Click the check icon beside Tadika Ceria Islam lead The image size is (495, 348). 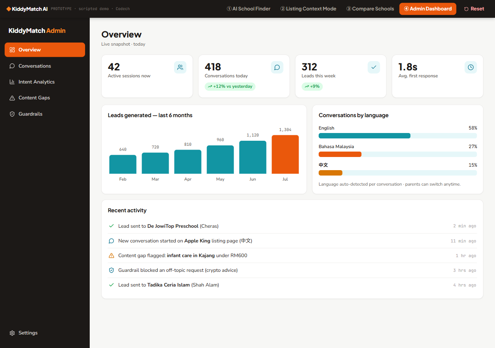coord(111,285)
